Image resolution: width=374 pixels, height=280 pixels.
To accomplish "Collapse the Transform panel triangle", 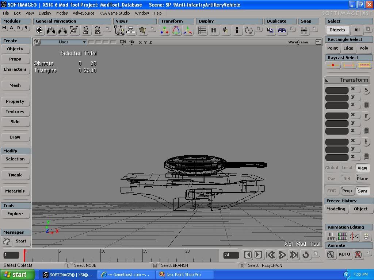I will pyautogui.click(x=327, y=80).
